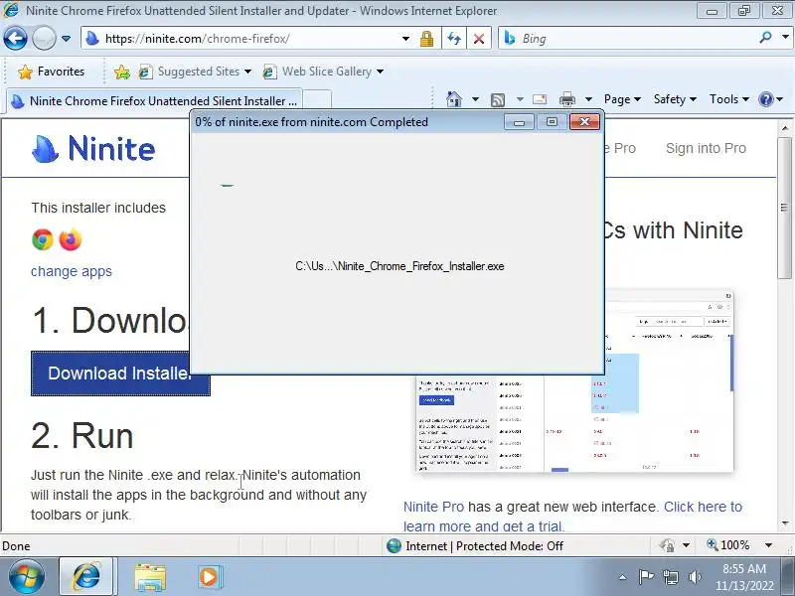Viewport: 795px width, 596px height.
Task: Click the volume speaker tray icon
Action: point(695,577)
